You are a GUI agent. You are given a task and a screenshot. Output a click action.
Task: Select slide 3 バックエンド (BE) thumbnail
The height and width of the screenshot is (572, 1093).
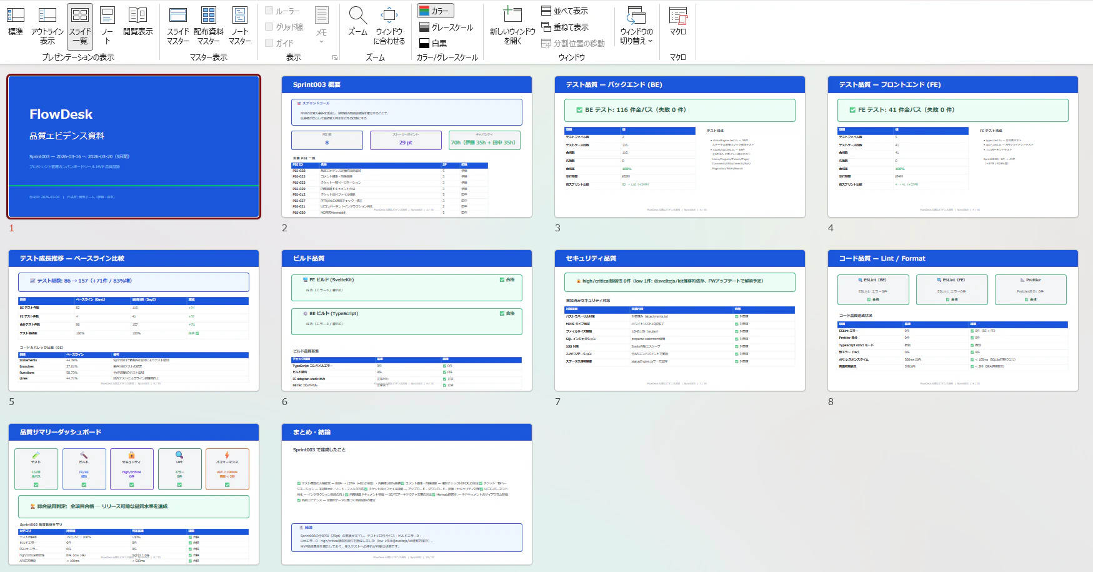[x=680, y=147]
